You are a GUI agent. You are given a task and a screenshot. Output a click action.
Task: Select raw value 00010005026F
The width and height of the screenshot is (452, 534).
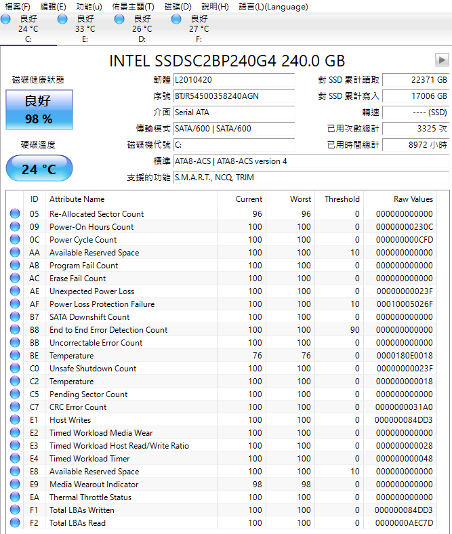405,304
